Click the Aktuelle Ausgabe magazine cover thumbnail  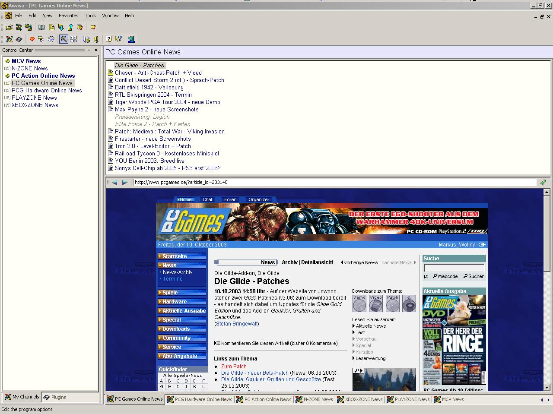click(454, 340)
